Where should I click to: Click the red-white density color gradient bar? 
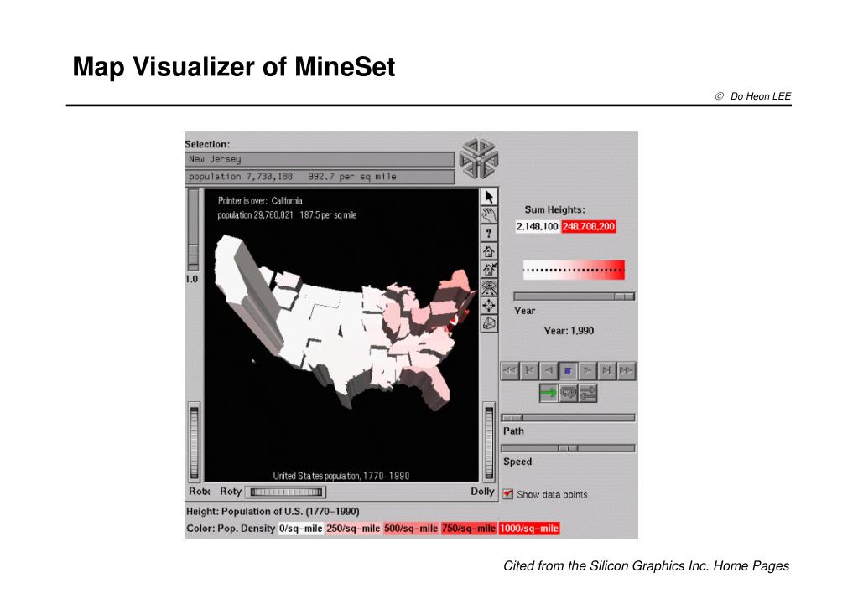click(574, 270)
